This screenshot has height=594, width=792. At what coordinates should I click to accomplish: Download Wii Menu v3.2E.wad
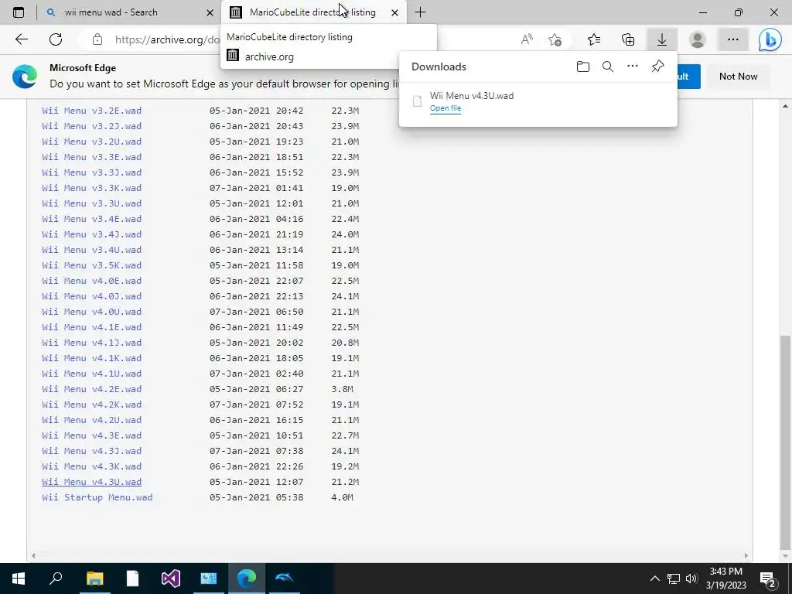pos(92,111)
